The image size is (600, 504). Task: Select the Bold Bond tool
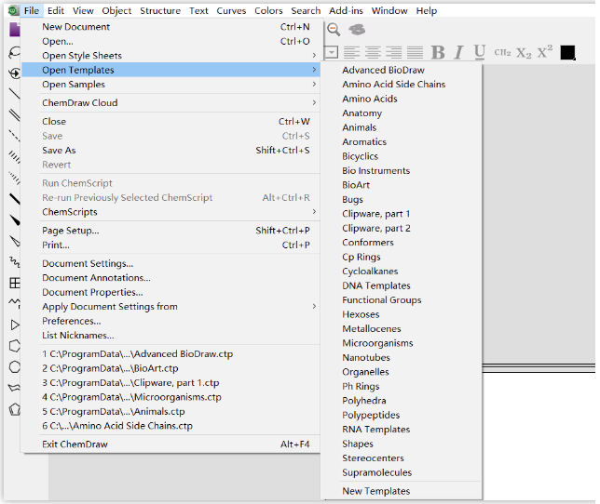click(15, 199)
